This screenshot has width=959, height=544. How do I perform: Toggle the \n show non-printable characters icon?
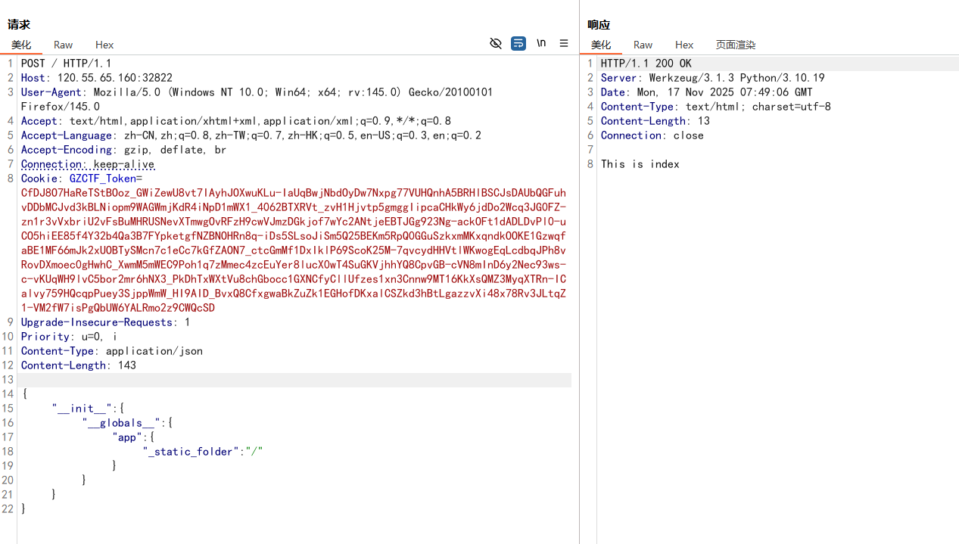coord(541,43)
